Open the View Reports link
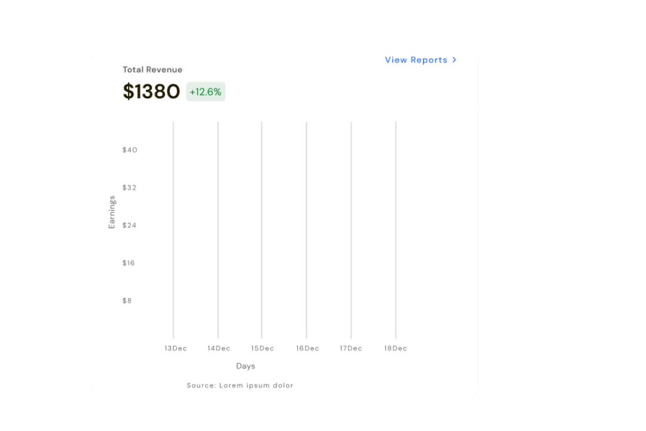The width and height of the screenshot is (646, 431). tap(416, 60)
